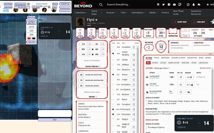Switch to the Features & Traits tab
The height and width of the screenshot is (133, 214).
pos(178,58)
